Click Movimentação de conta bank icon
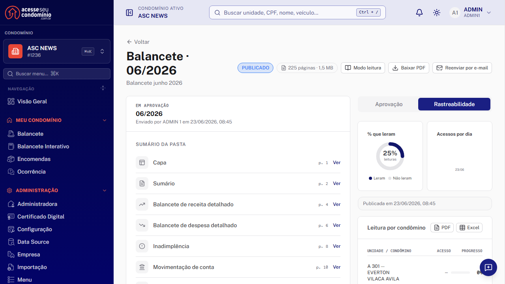Viewport: 505px width, 284px height. 142,267
